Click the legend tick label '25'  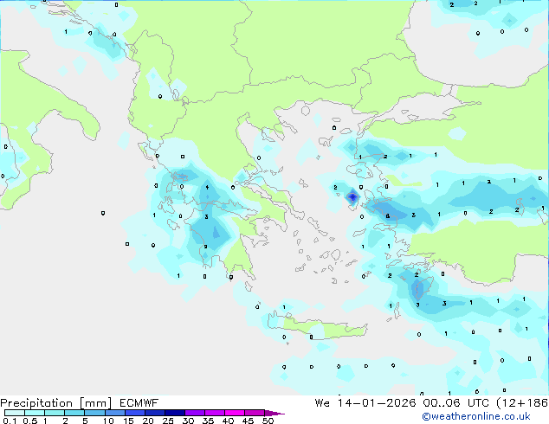pyautogui.click(x=168, y=421)
